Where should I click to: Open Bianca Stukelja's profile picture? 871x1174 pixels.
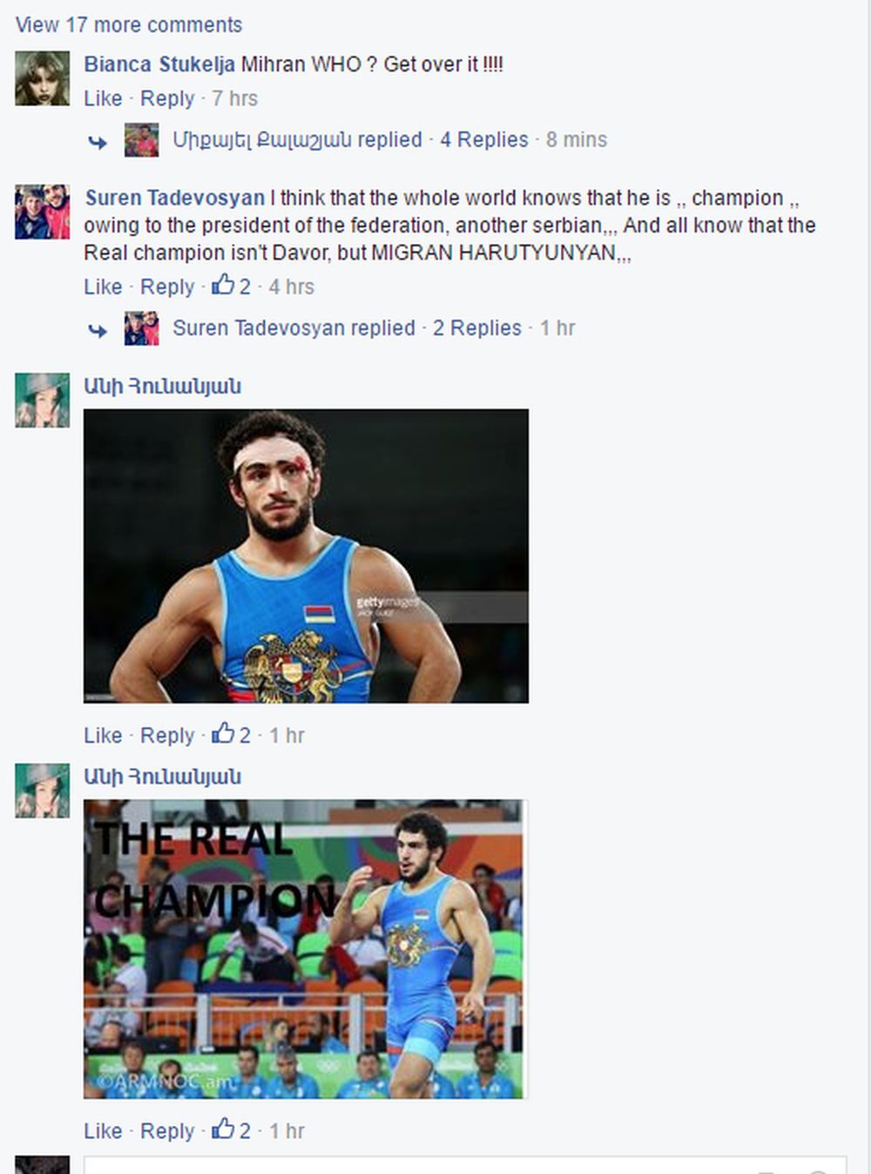coord(42,78)
